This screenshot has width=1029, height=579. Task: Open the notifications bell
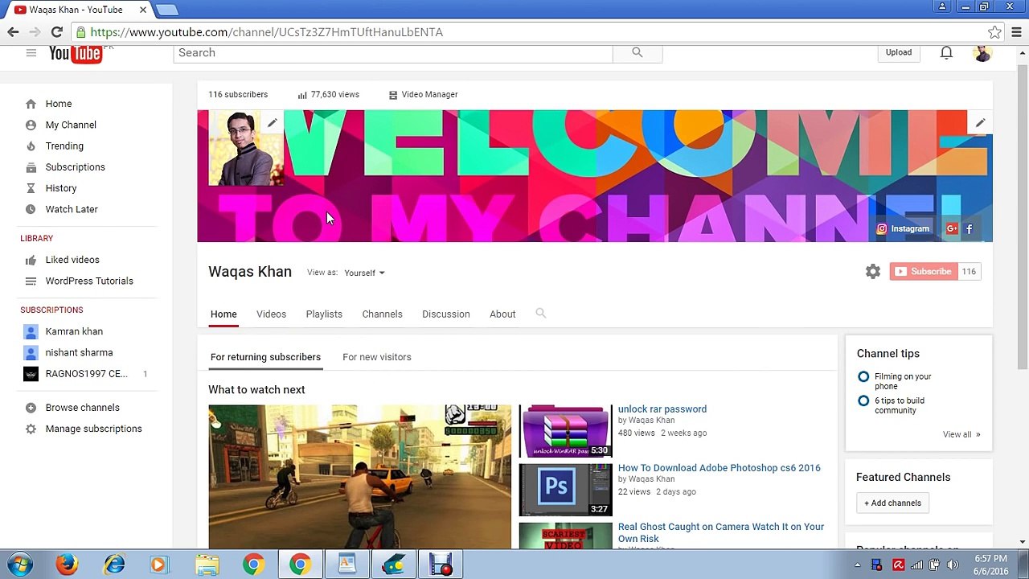[x=947, y=53]
